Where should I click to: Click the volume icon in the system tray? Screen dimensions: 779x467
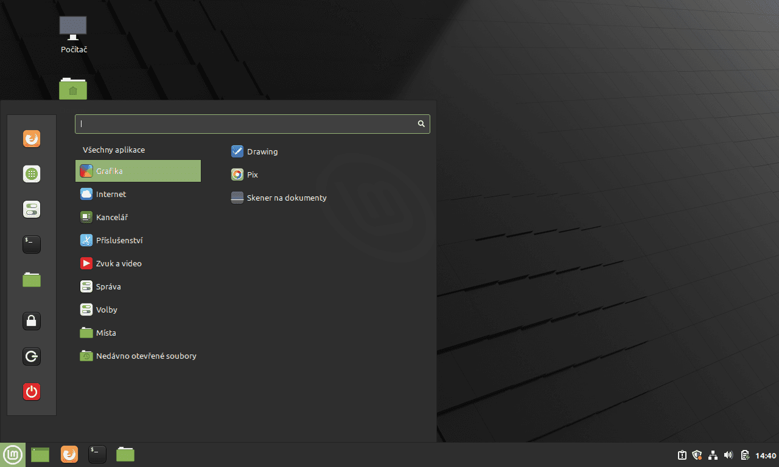tap(728, 454)
